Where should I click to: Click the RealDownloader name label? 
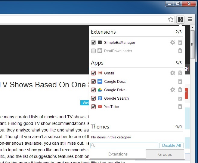118,51
